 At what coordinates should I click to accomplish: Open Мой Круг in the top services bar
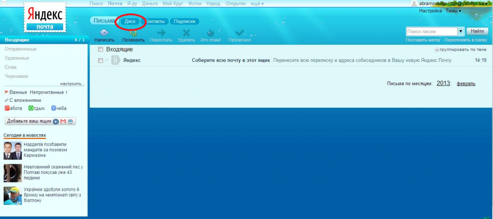click(173, 3)
